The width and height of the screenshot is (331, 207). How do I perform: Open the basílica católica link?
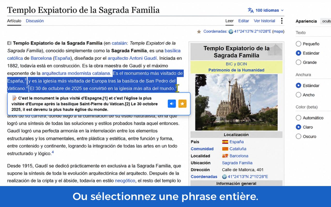172,51
